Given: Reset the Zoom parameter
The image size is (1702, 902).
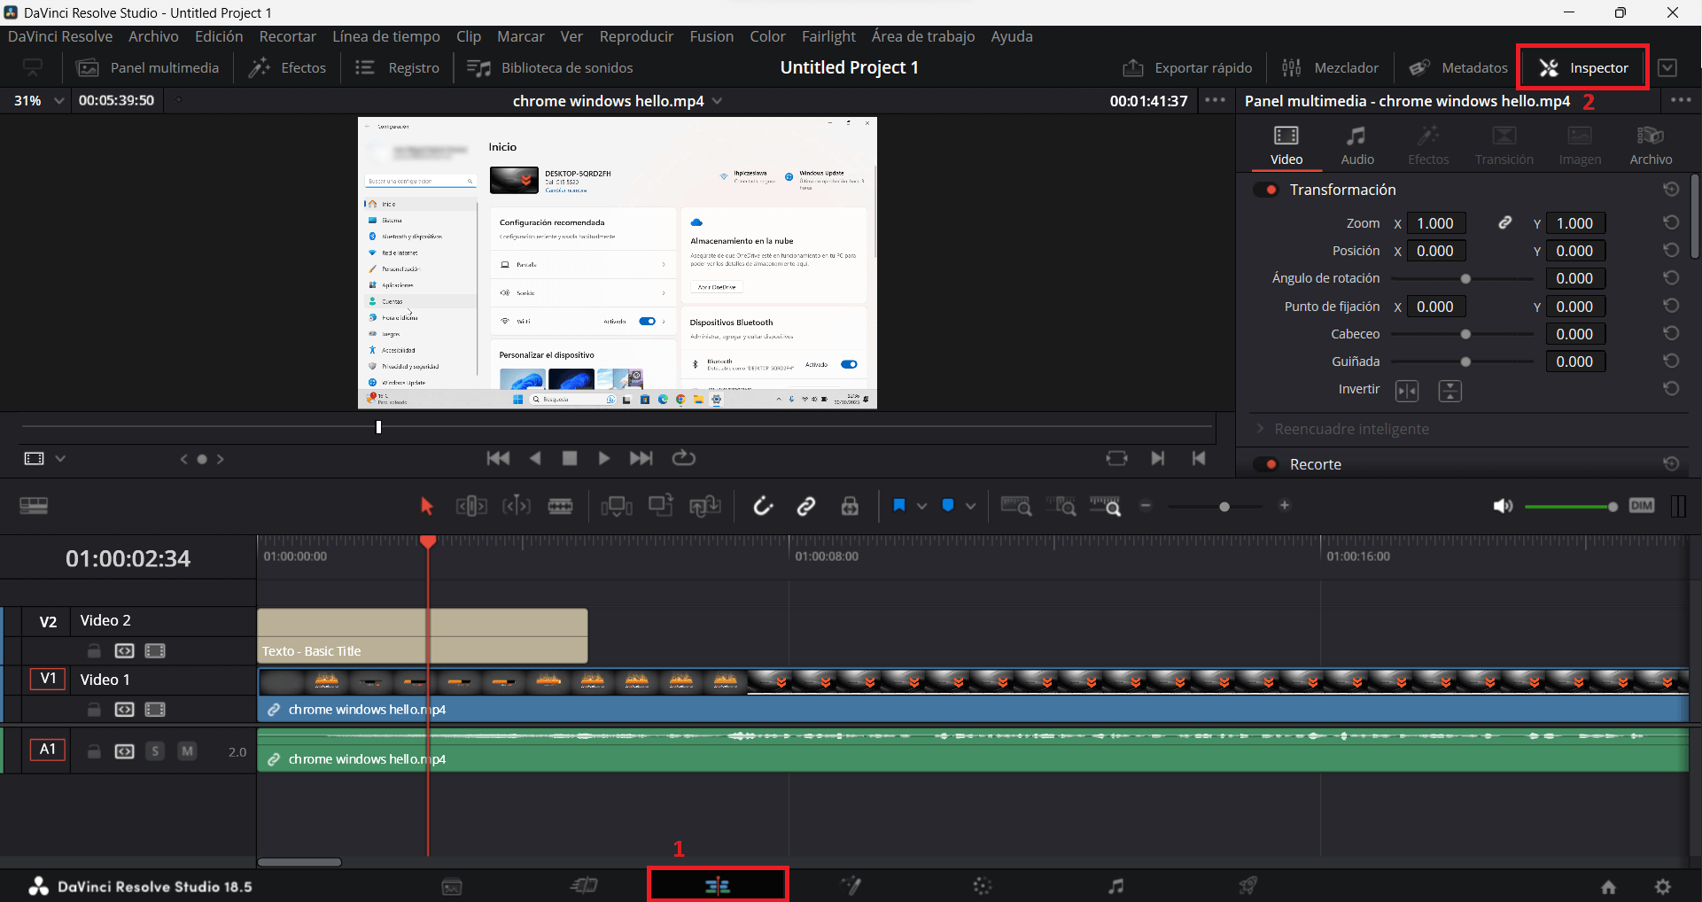Looking at the screenshot, I should [1671, 222].
